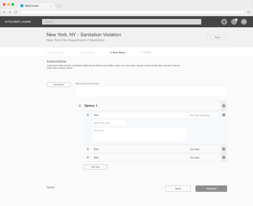253x206 pixels.
Task: Switch to the 1. Classification step
Action: [55, 52]
